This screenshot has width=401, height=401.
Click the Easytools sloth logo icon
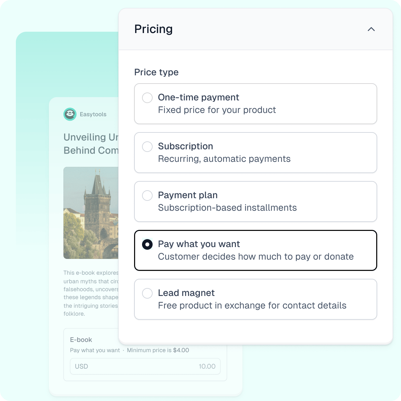coord(70,114)
